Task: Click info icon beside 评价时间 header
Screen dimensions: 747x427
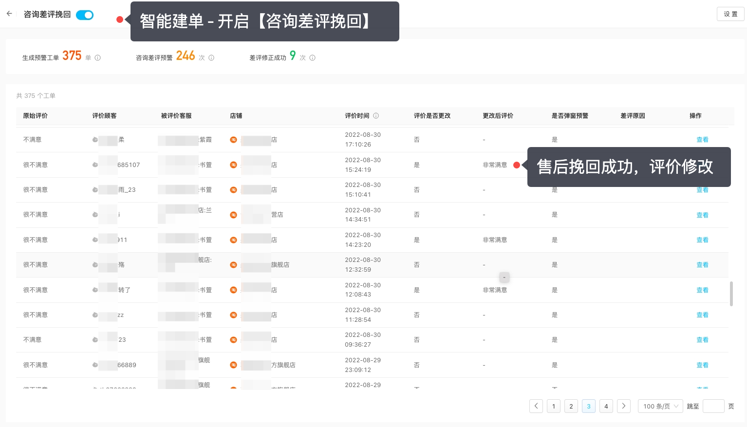Action: click(376, 116)
